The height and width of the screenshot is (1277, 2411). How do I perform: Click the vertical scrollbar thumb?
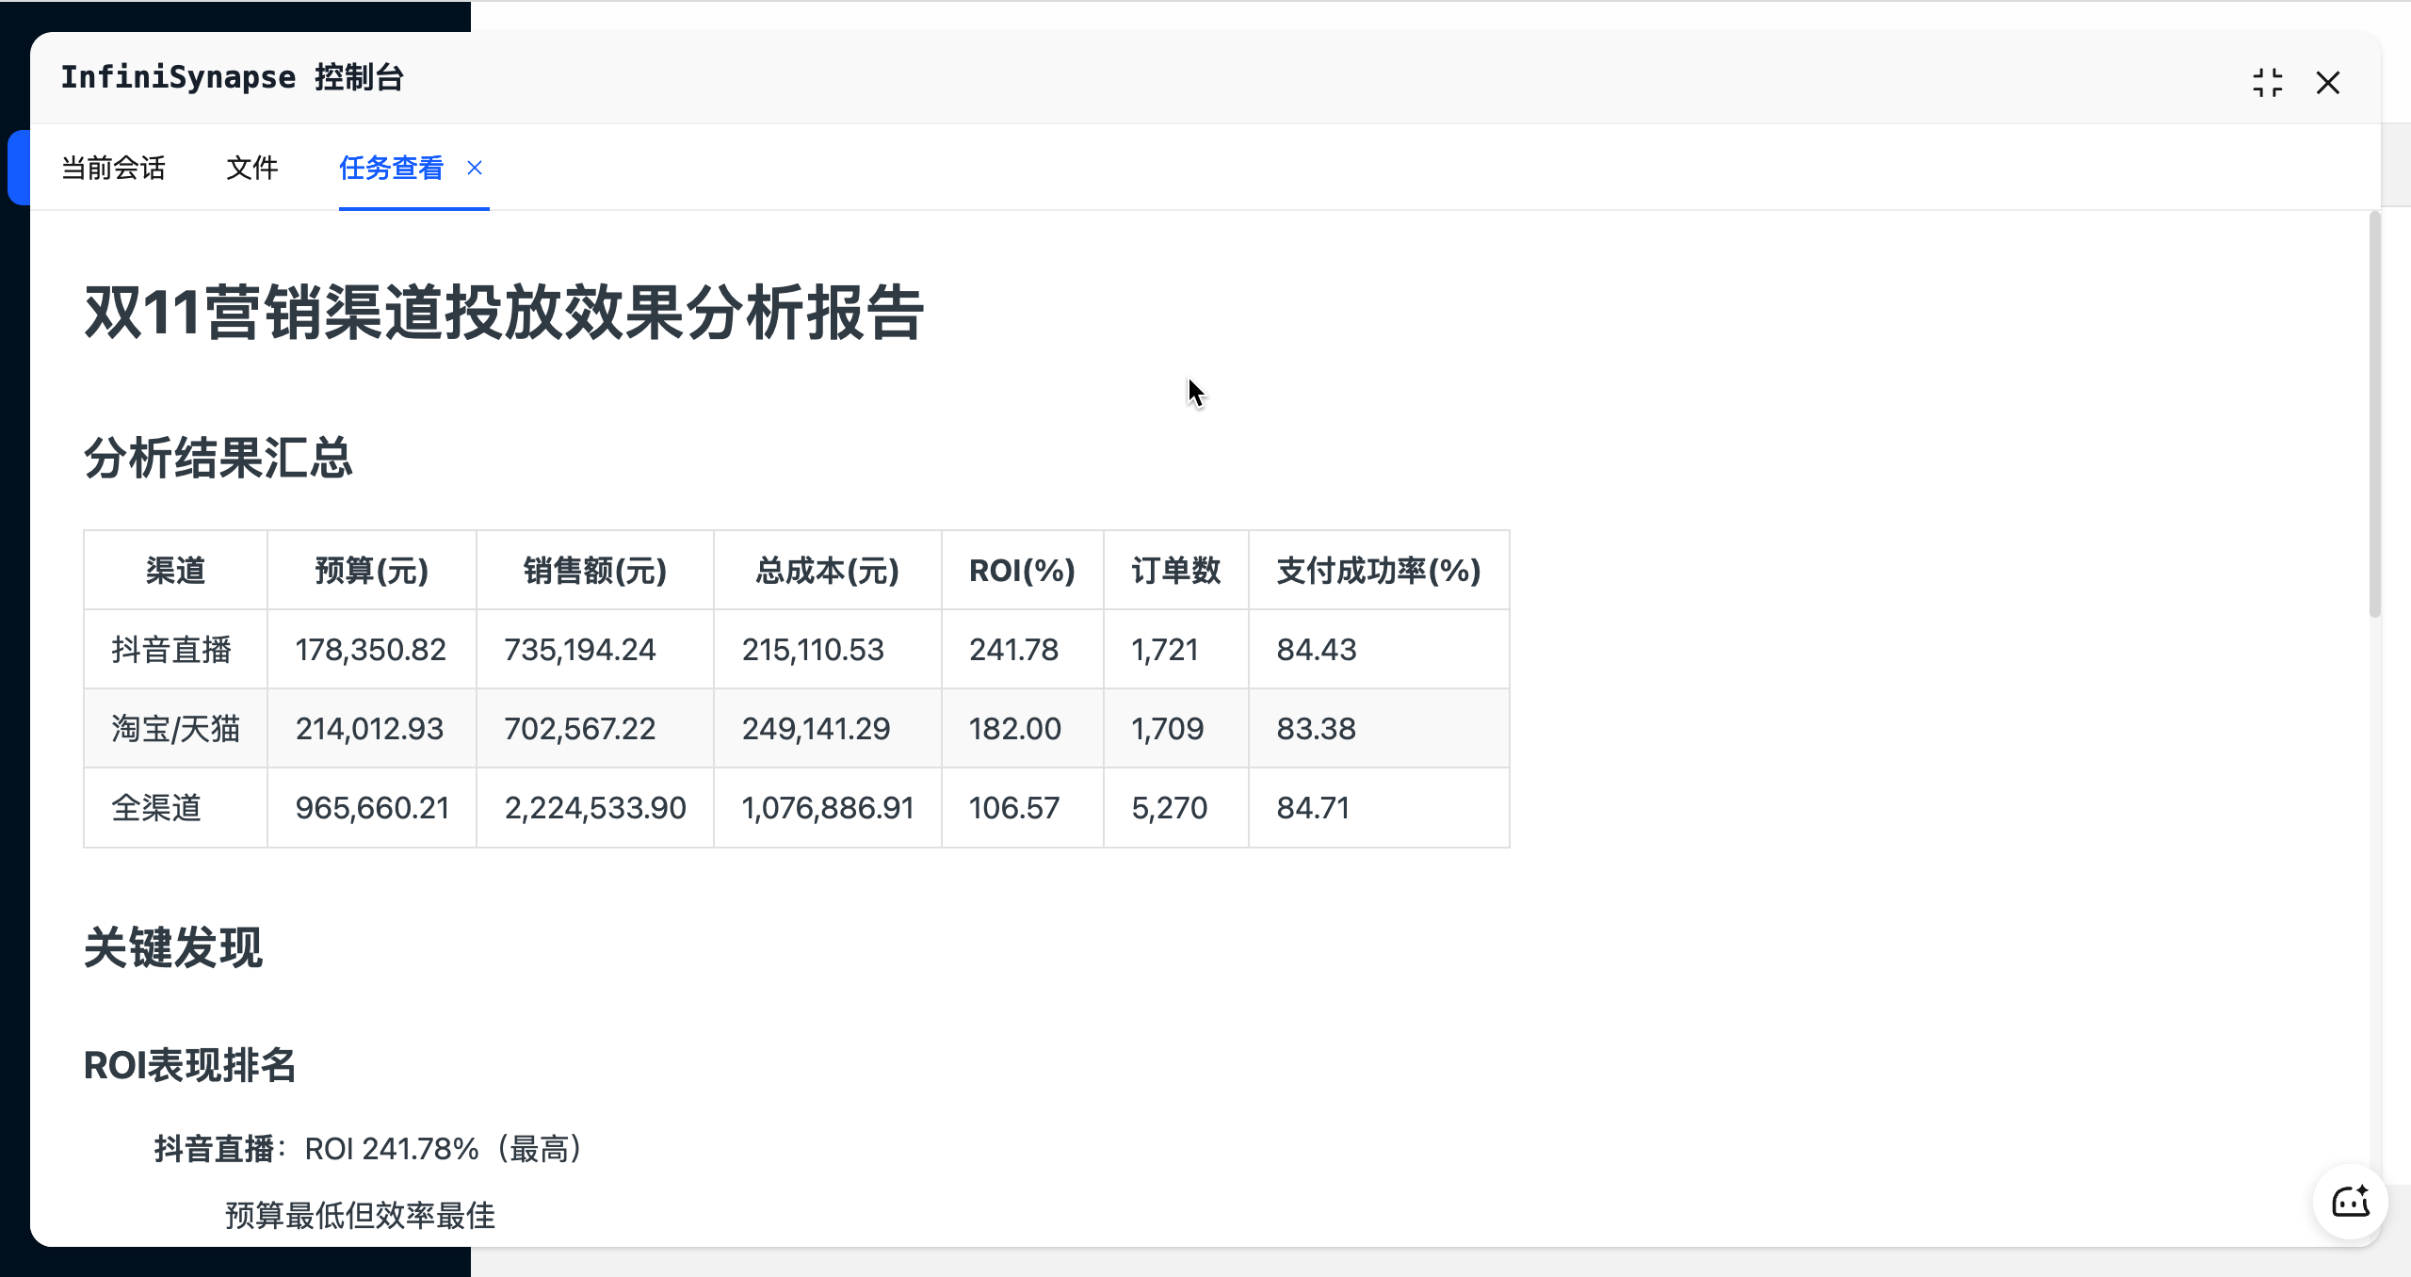(2374, 414)
